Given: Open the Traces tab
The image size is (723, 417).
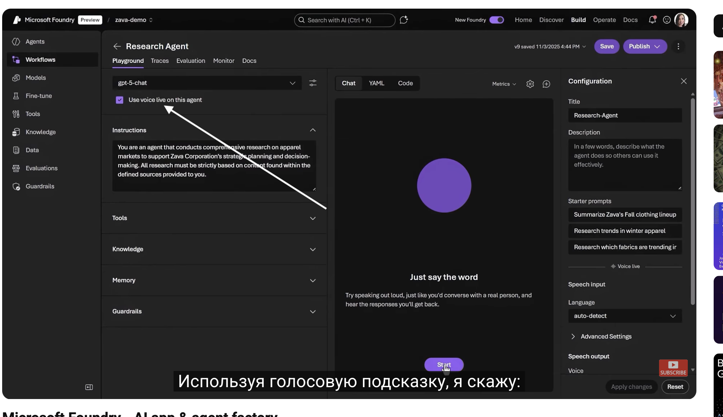Looking at the screenshot, I should tap(160, 61).
